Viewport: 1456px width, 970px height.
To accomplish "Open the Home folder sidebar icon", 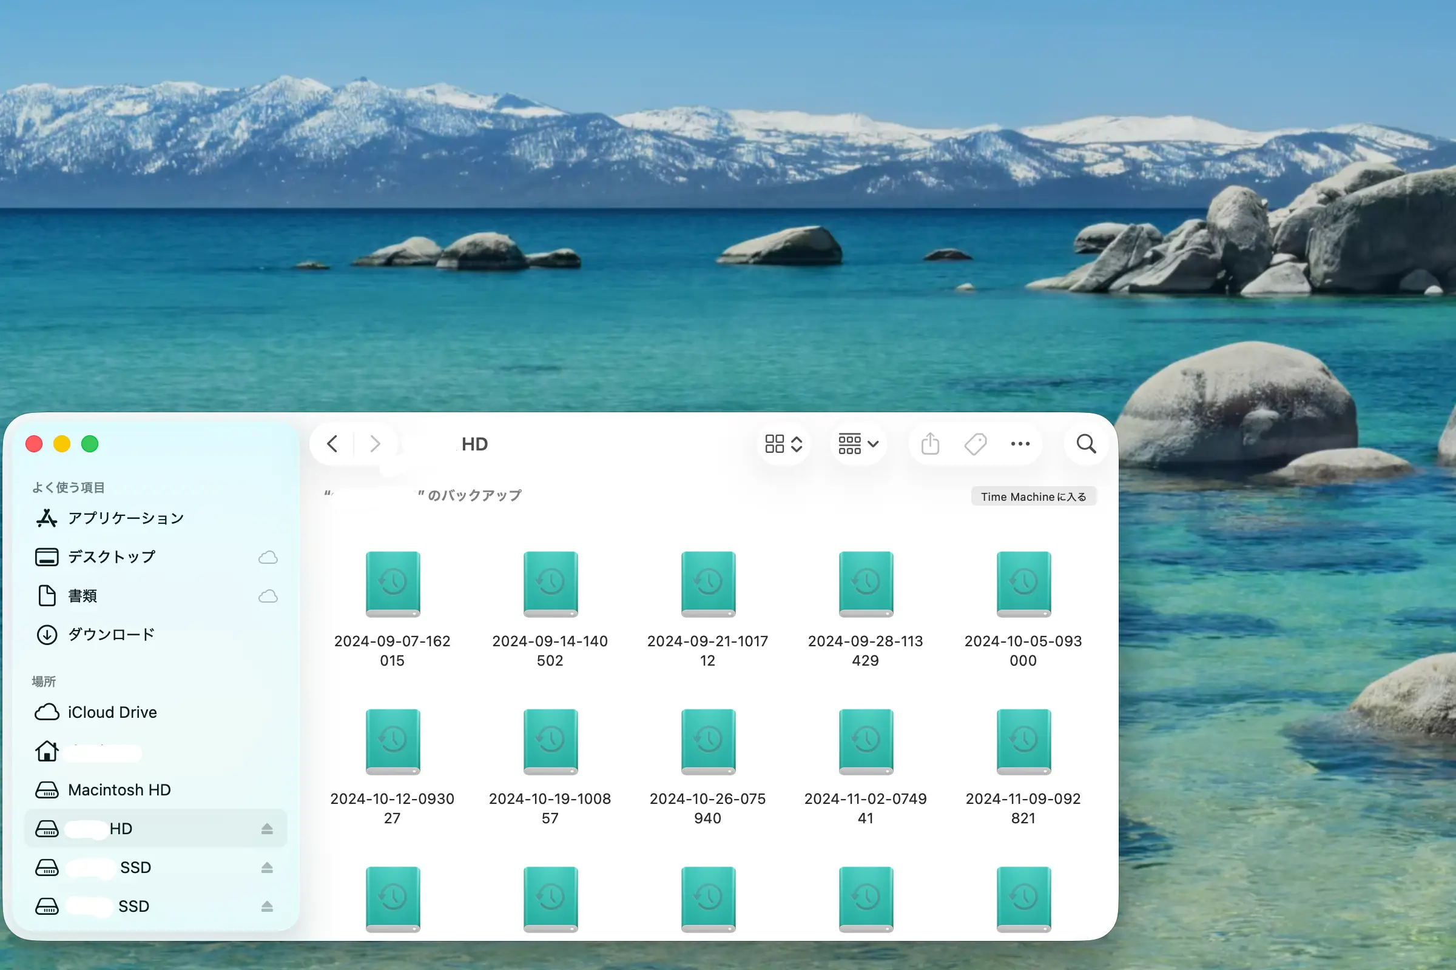I will pyautogui.click(x=47, y=751).
